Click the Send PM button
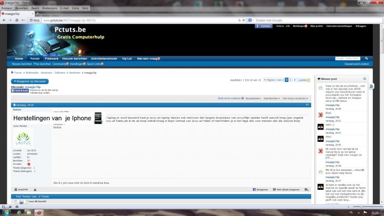Screen dimensions: 384x216 point(21,189)
